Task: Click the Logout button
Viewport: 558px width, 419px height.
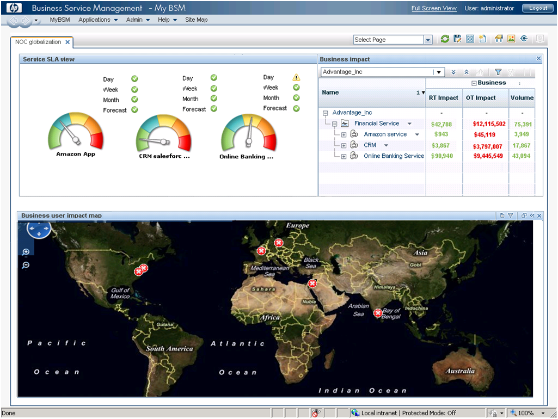Action: point(538,8)
